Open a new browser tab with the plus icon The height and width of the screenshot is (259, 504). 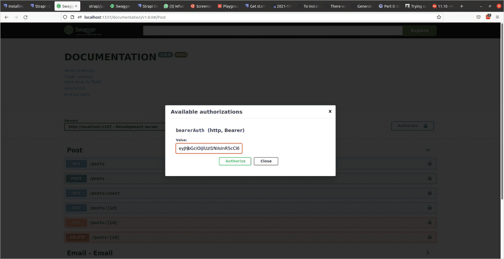point(461,6)
